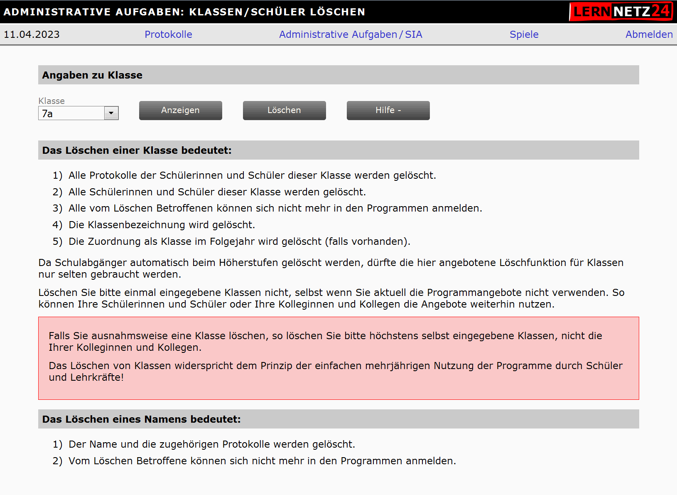677x495 pixels.
Task: Click the Löschen button
Action: (x=284, y=111)
